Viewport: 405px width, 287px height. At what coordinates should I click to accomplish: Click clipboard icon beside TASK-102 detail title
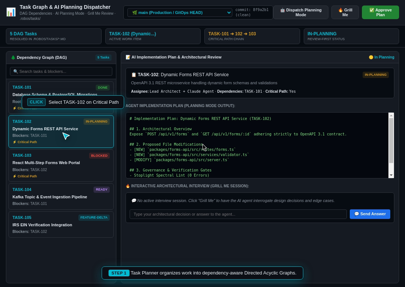tap(134, 75)
